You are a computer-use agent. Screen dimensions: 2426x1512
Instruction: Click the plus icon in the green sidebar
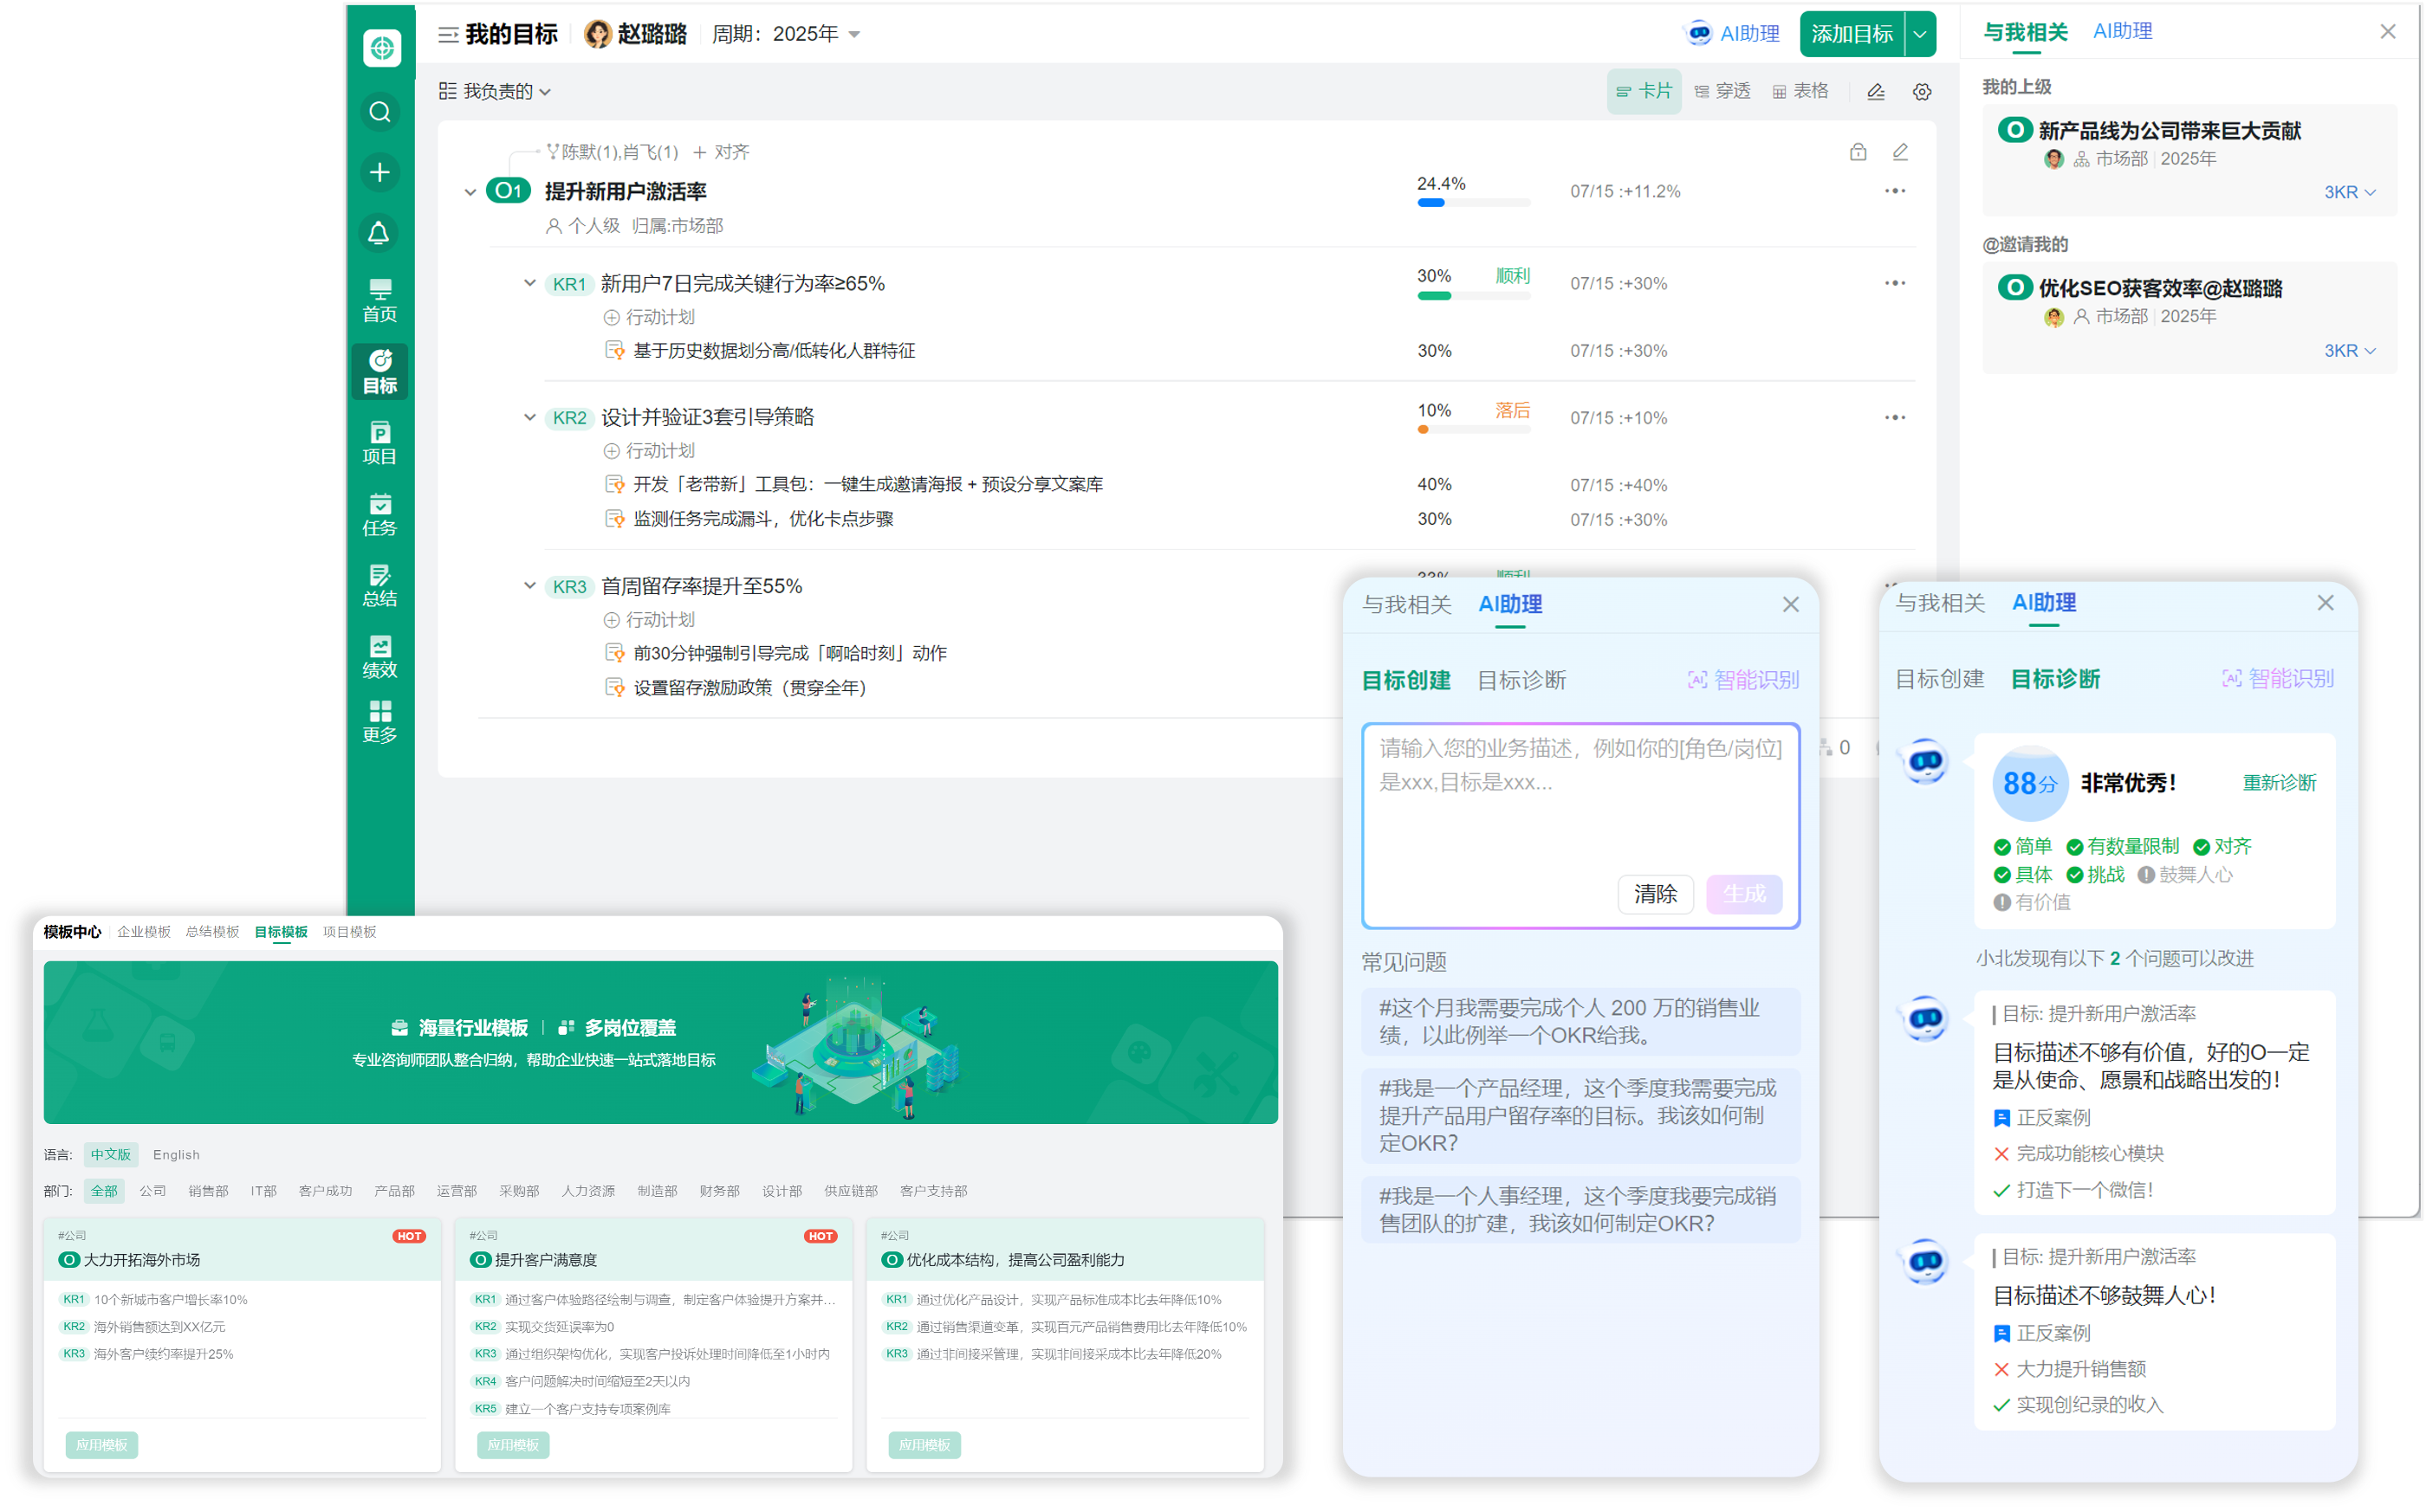pos(379,172)
